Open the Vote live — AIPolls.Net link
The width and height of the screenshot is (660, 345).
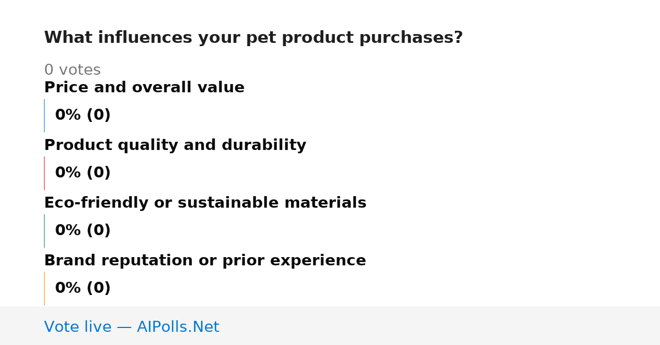[131, 327]
